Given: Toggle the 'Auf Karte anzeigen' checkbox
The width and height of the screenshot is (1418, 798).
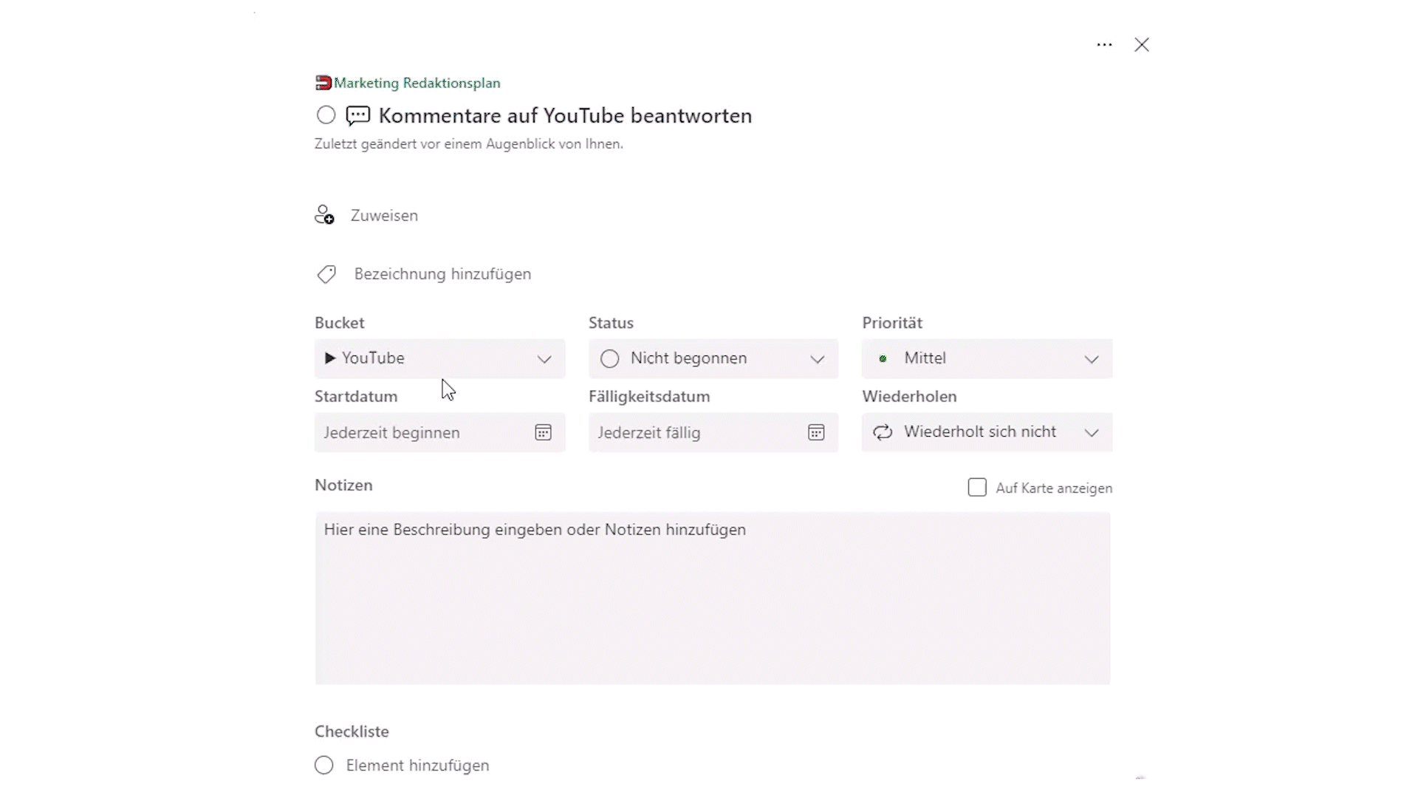Looking at the screenshot, I should pyautogui.click(x=977, y=487).
